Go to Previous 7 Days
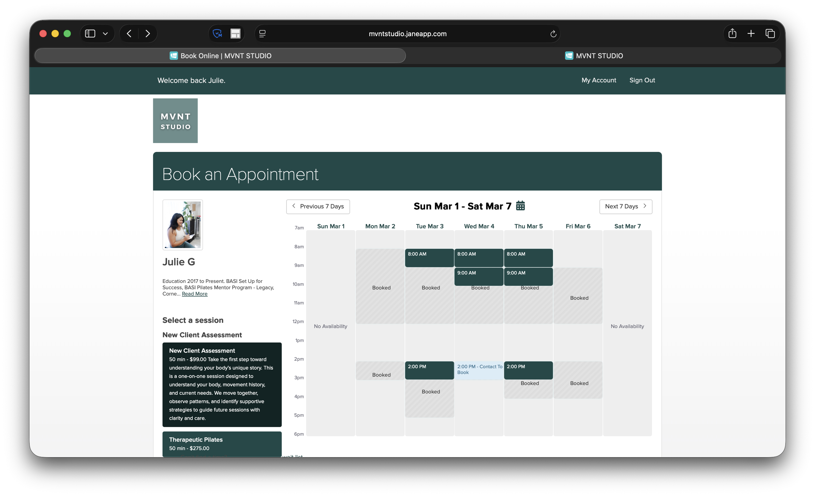This screenshot has height=496, width=815. coord(318,206)
